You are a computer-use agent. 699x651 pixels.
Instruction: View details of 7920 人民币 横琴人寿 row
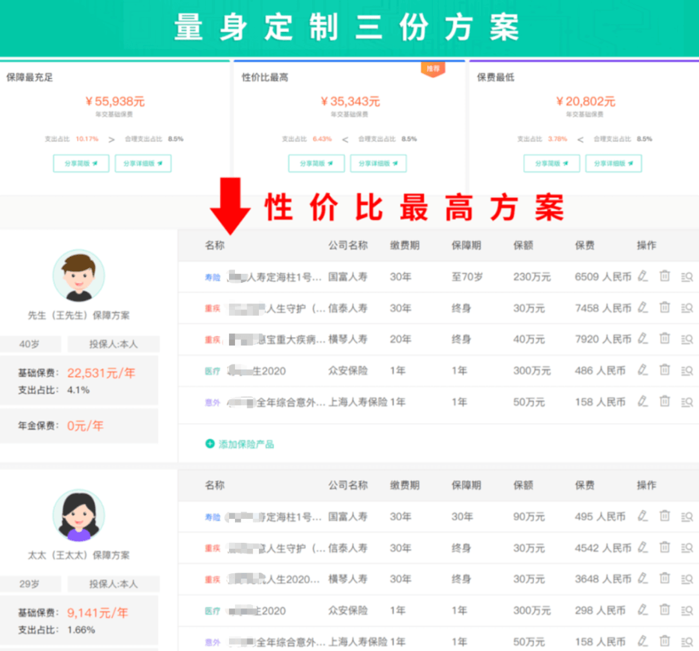point(687,338)
